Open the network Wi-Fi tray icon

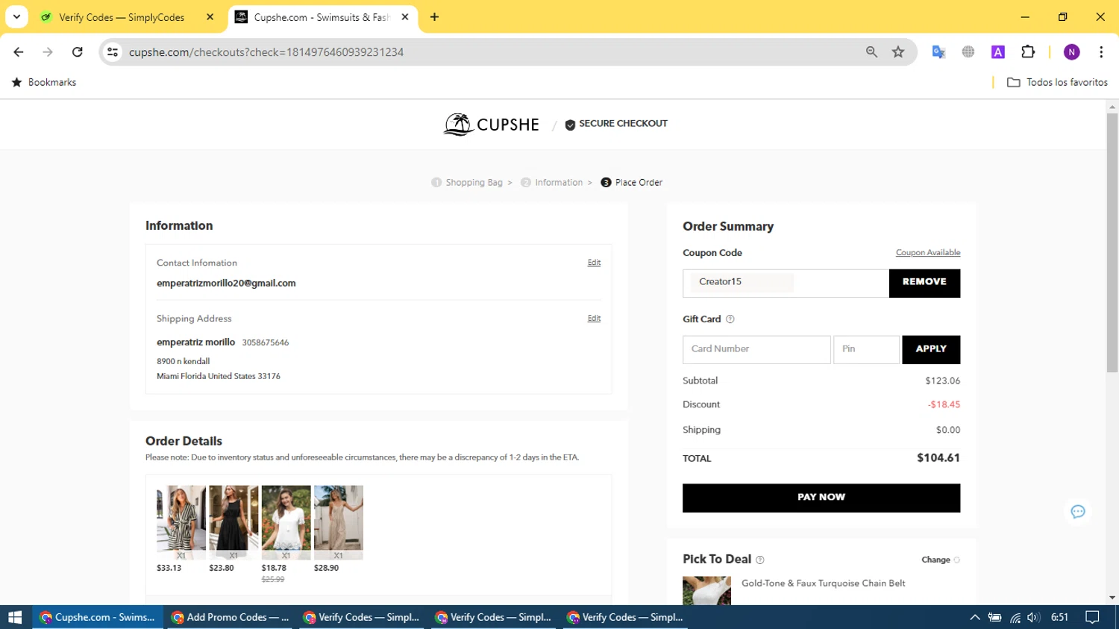pos(1015,617)
